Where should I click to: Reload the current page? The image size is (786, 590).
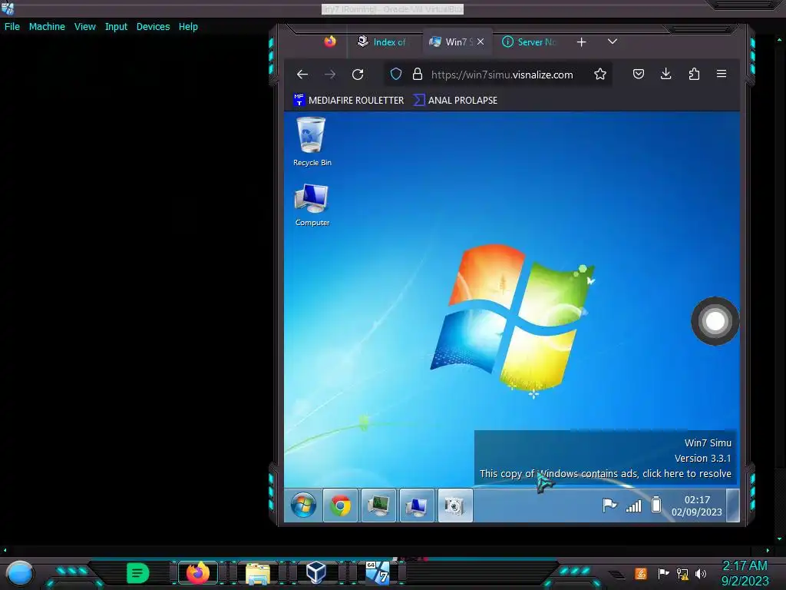click(x=358, y=75)
